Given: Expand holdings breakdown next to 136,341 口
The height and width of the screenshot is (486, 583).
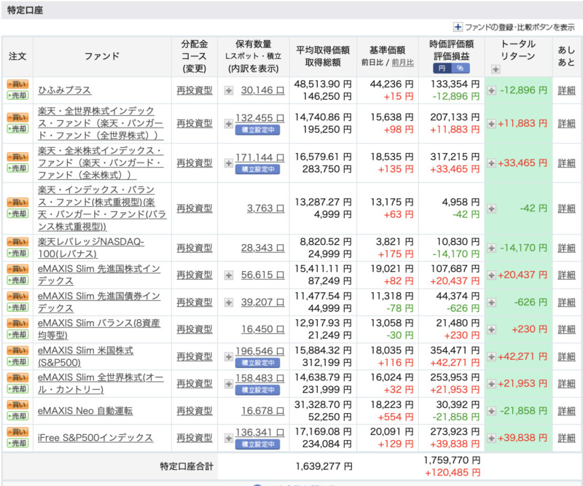Looking at the screenshot, I should (229, 438).
